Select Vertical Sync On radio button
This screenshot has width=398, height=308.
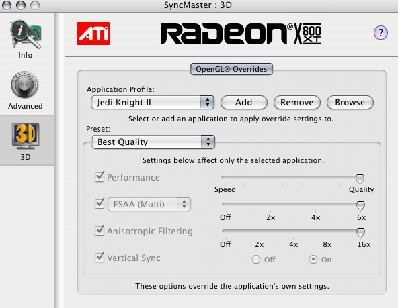313,260
